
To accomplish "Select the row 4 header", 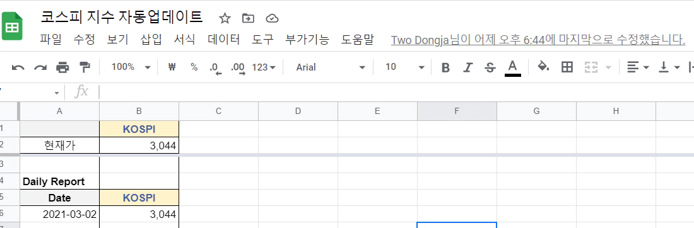I will pyautogui.click(x=9, y=181).
